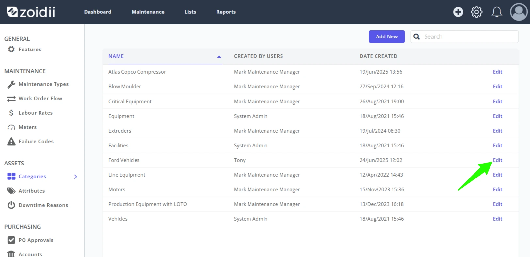Go to Work Order Flow
Viewport: 530px width, 257px height.
(40, 98)
